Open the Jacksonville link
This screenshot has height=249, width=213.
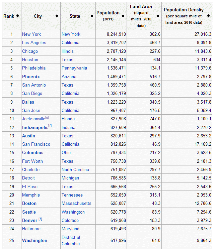[33, 119]
